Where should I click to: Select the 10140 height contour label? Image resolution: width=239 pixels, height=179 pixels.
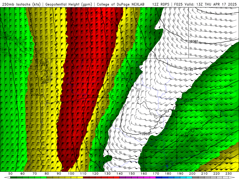(x=188, y=70)
